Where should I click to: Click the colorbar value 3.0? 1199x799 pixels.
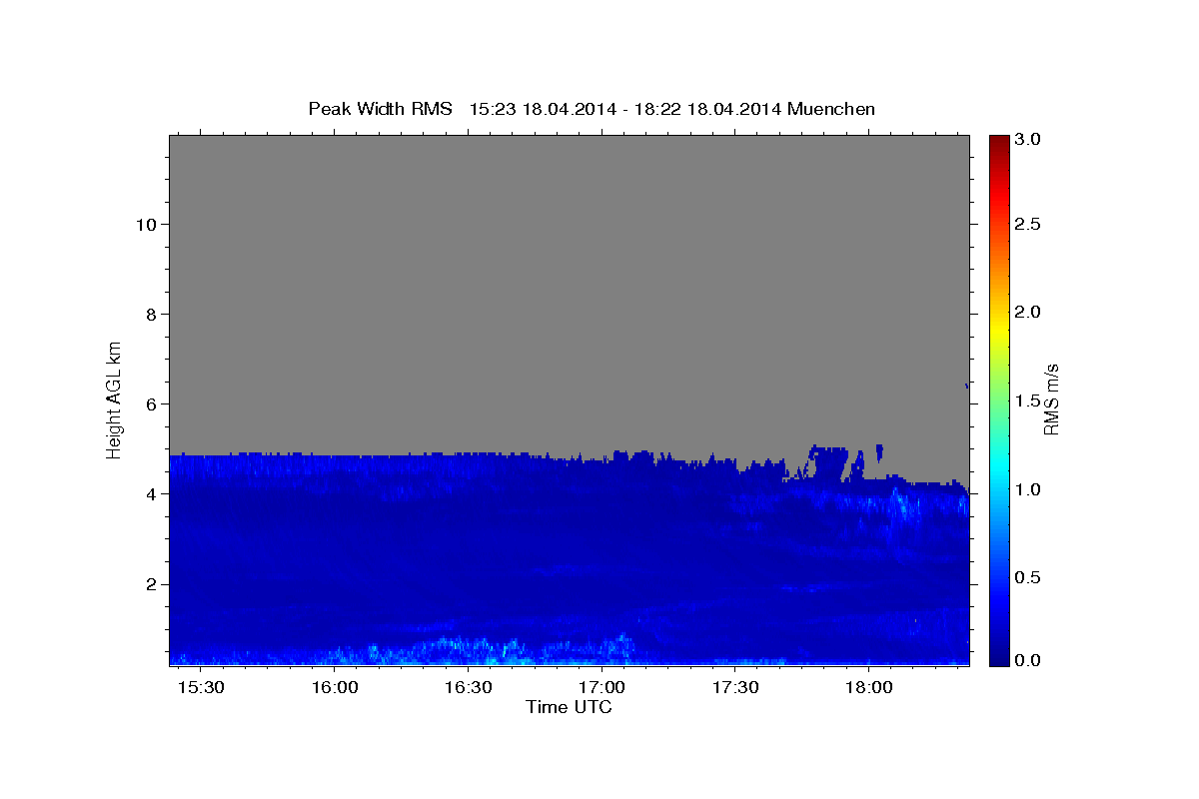click(x=1028, y=139)
